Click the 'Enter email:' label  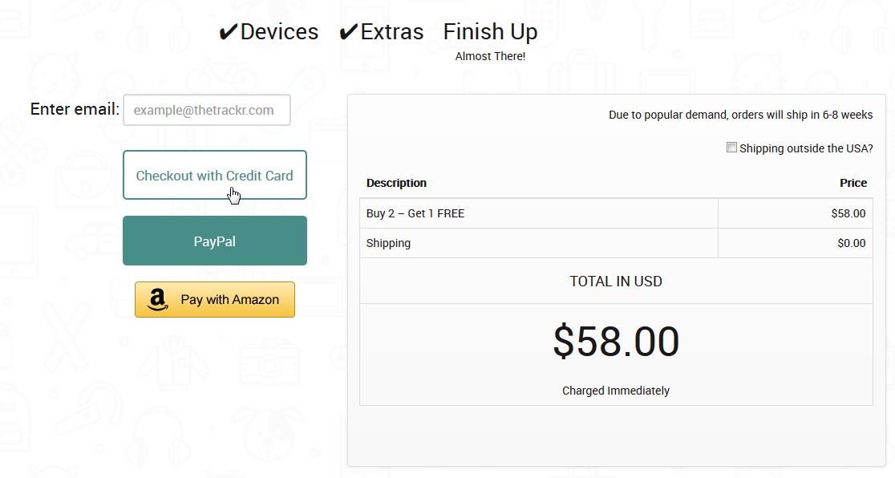pyautogui.click(x=75, y=109)
